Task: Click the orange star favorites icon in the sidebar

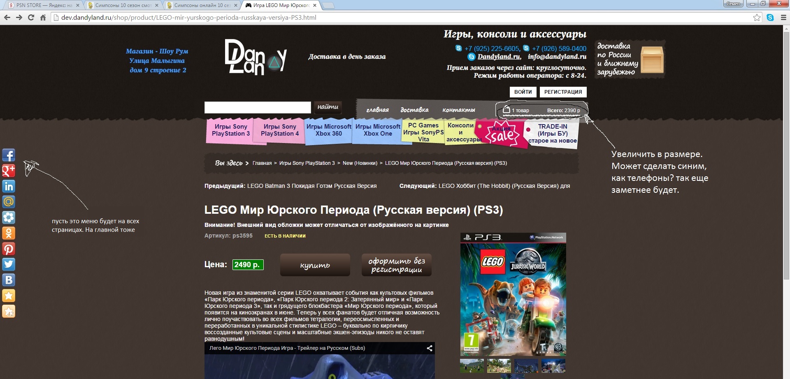Action: click(x=9, y=296)
